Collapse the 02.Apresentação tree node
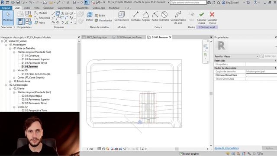 [6, 85]
